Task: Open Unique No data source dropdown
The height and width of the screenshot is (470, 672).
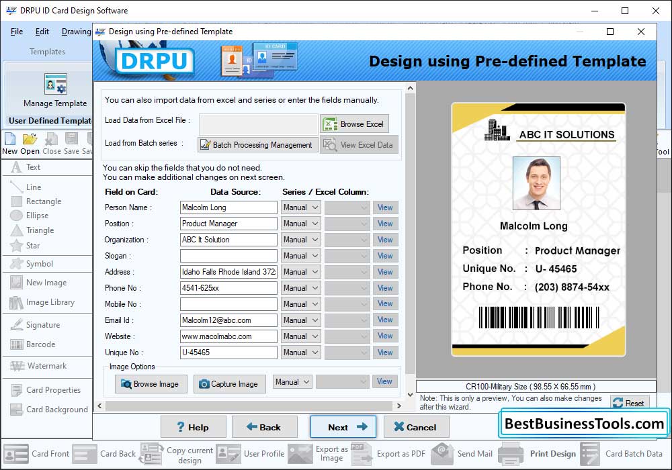Action: 300,352
